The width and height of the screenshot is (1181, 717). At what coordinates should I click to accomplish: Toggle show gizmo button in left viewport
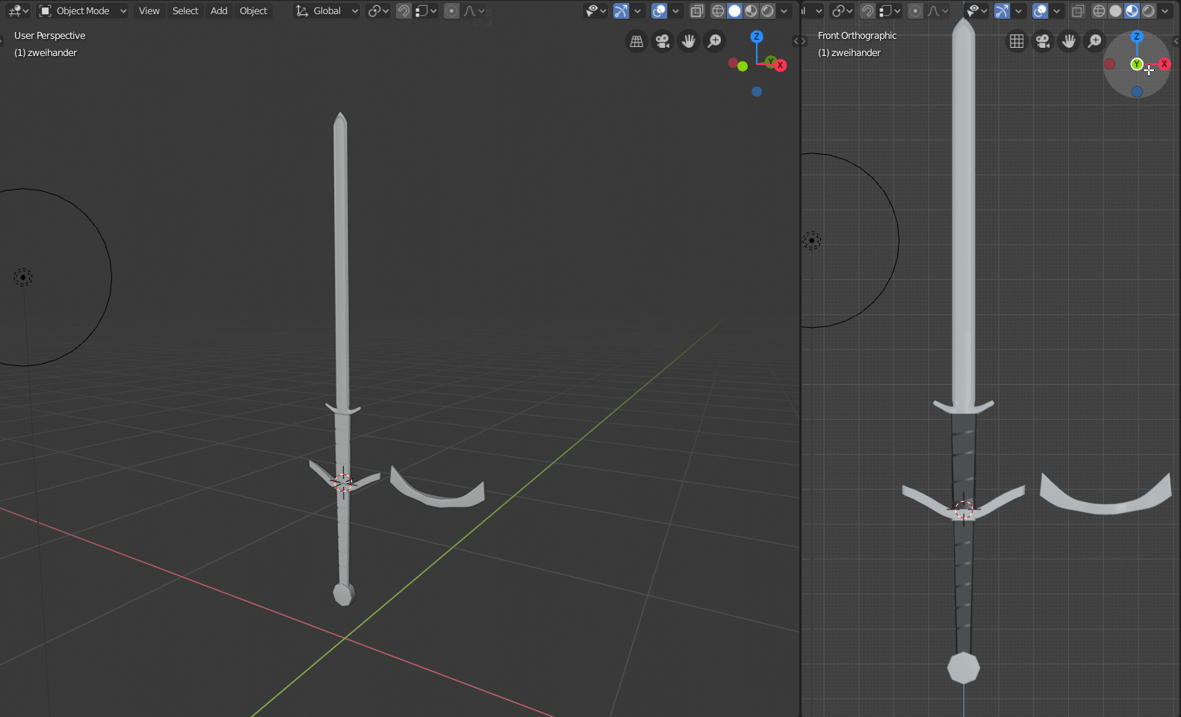[621, 11]
